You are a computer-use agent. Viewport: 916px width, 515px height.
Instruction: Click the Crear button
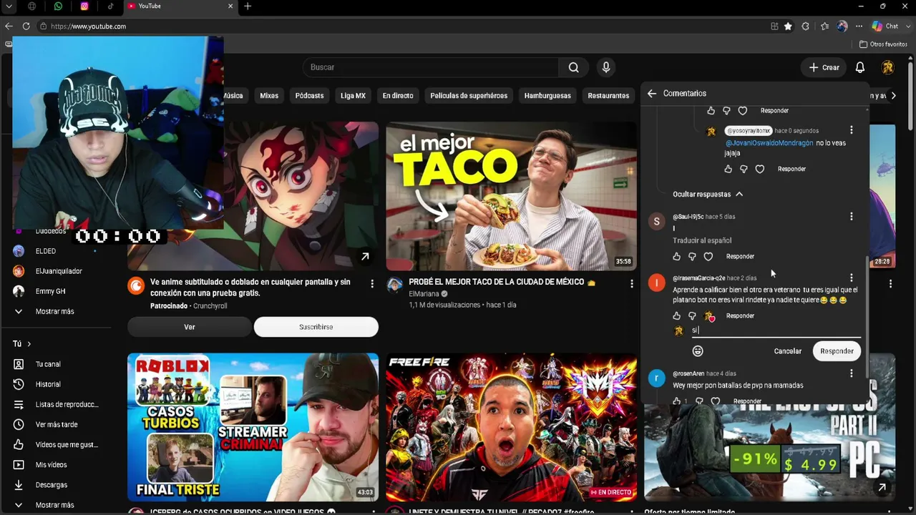tap(824, 67)
